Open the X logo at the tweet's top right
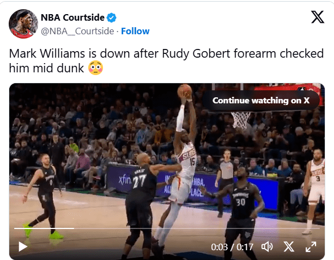334x260 pixels. [x=318, y=17]
